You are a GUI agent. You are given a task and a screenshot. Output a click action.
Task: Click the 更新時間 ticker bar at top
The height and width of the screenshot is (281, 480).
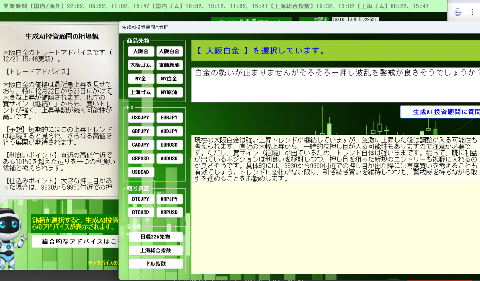click(224, 6)
